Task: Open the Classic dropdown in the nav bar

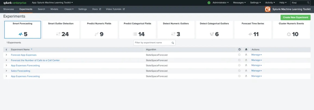Action: coord(69,9)
